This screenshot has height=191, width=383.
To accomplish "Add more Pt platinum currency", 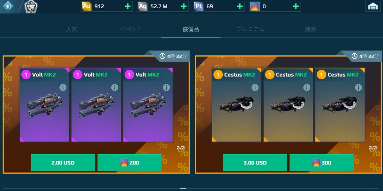I will point(240,6).
